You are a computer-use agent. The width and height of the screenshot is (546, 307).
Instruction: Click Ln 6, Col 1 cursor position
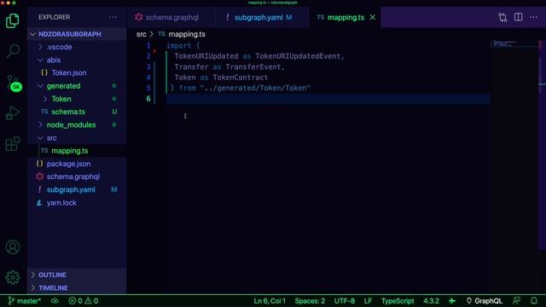tap(270, 301)
